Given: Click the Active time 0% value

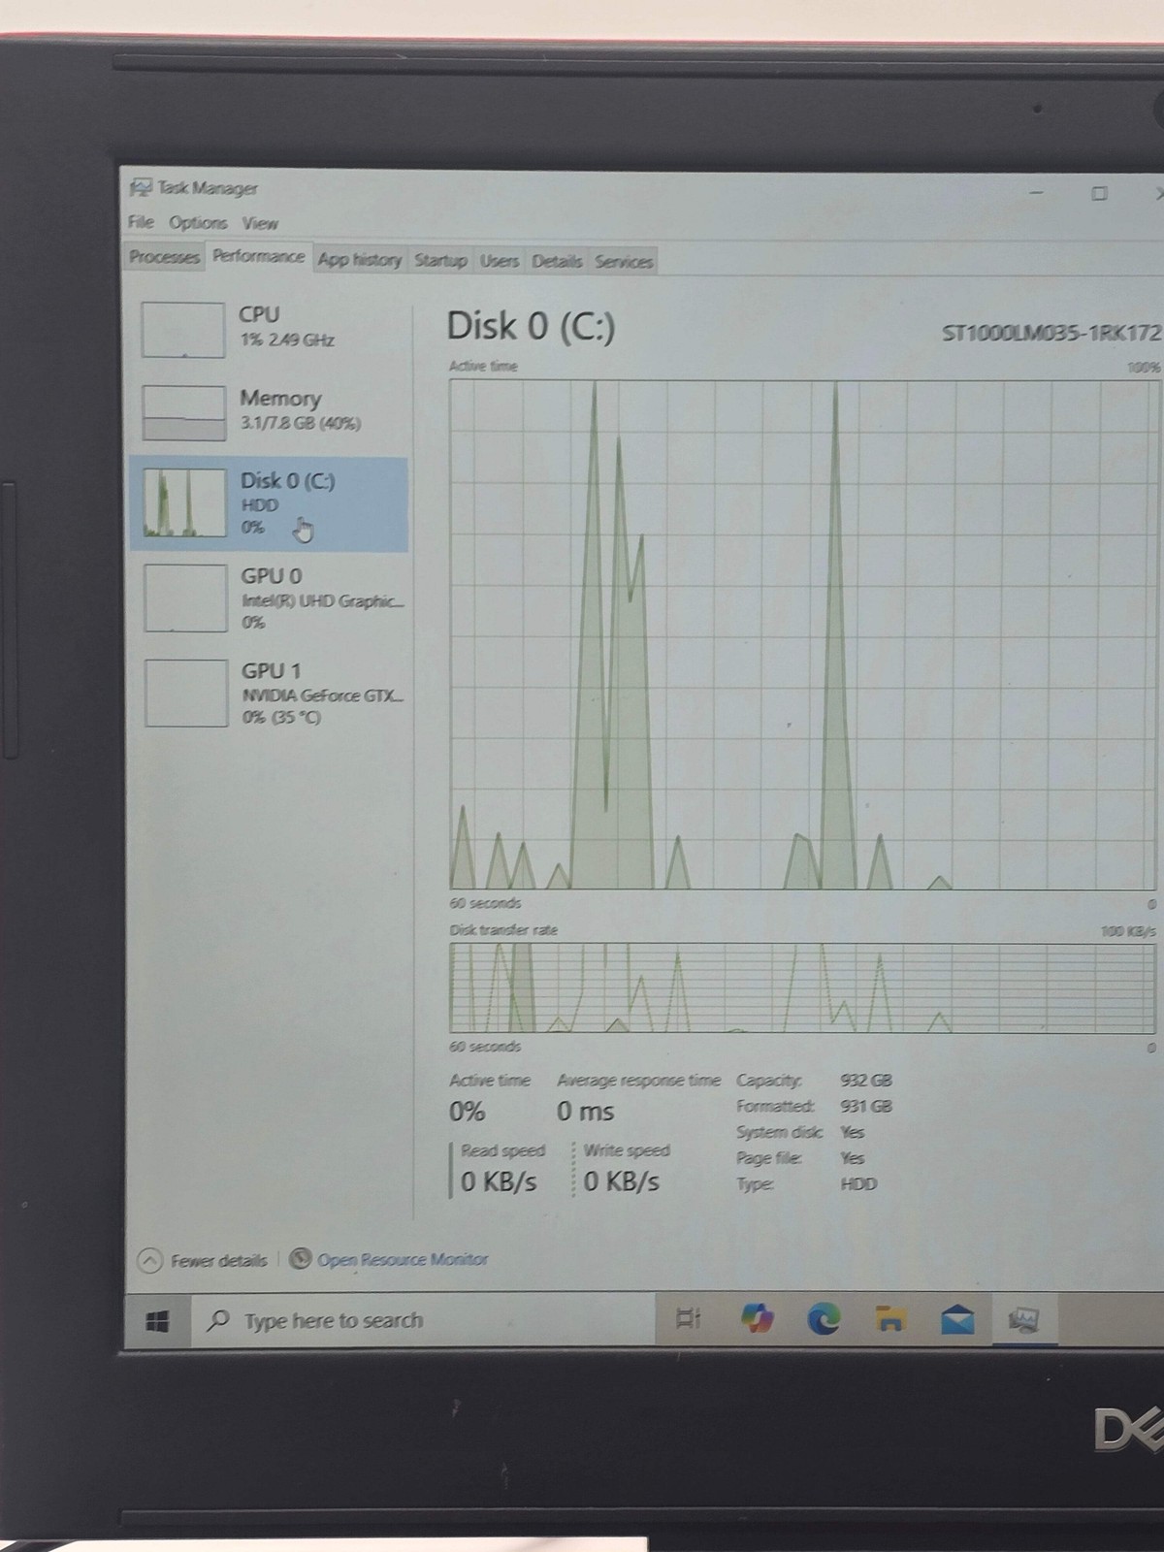Looking at the screenshot, I should point(467,1112).
